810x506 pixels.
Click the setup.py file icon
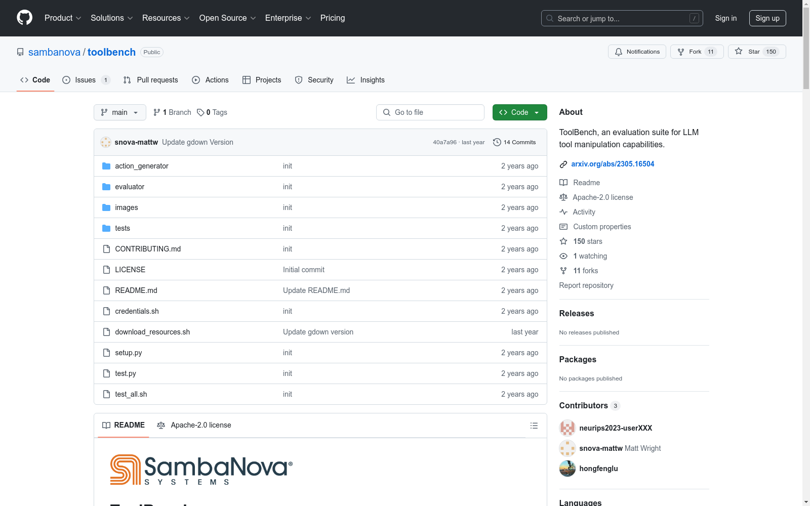coord(106,353)
